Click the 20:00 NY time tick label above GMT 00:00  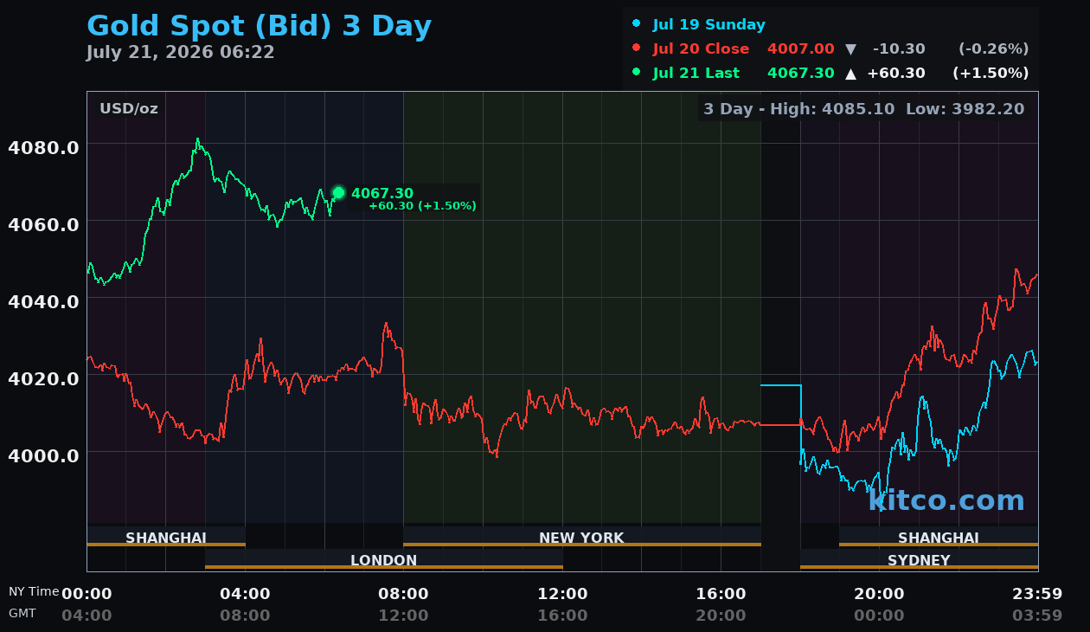[x=879, y=594]
